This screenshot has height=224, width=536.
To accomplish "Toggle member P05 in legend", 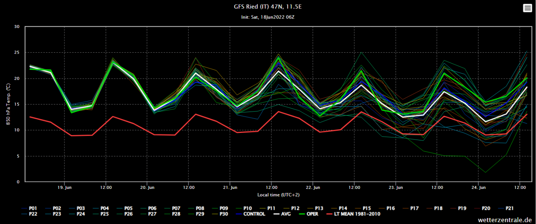I will [129, 208].
